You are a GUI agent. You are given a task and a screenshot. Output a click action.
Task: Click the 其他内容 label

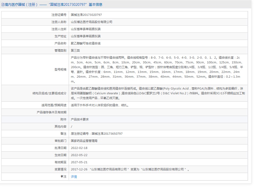pos(60,127)
